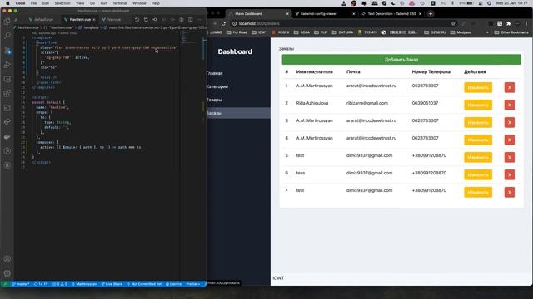
Task: Bookmark this page with star icon
Action: (x=453, y=24)
